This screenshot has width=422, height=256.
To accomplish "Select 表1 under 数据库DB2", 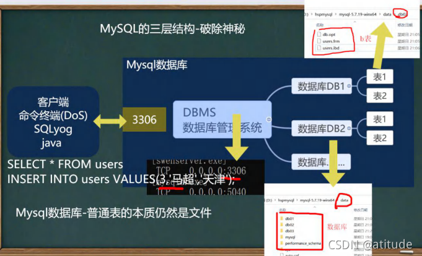I will click(380, 119).
